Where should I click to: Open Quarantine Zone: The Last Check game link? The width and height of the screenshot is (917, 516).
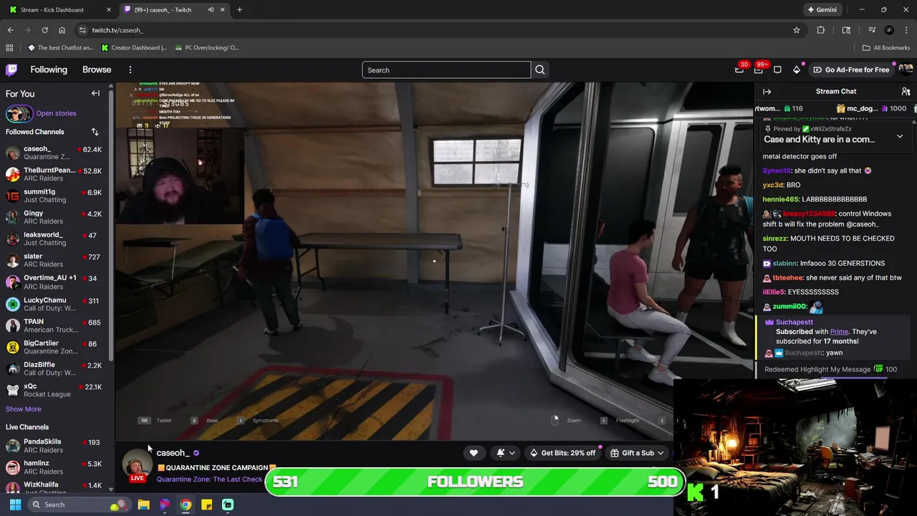coord(209,479)
